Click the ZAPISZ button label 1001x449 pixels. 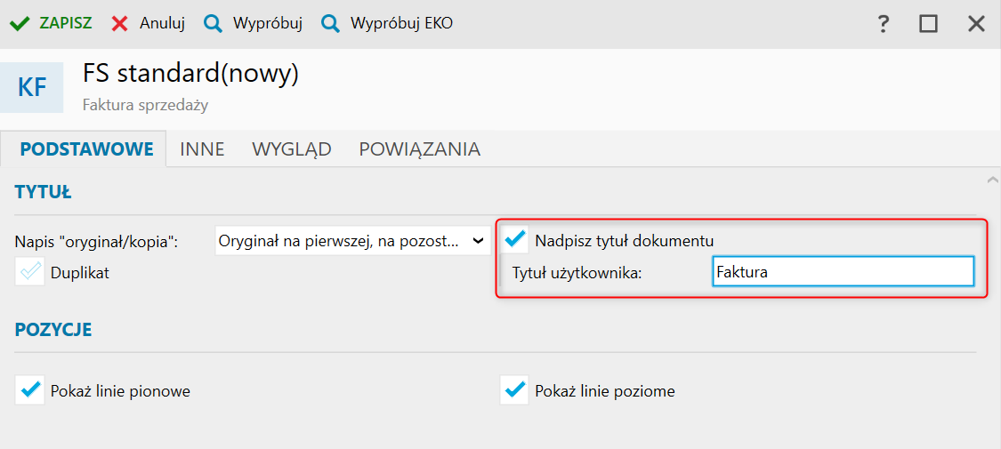click(x=66, y=24)
